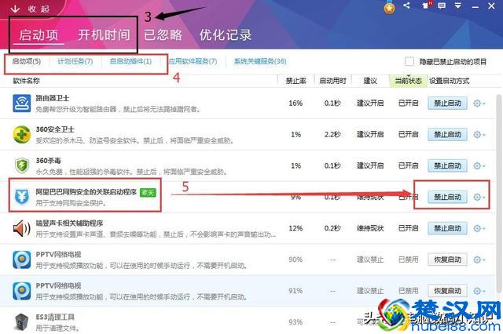Check 隐藏已禁止启动的项目 checkbox
The image size is (503, 334).
[x=409, y=61]
